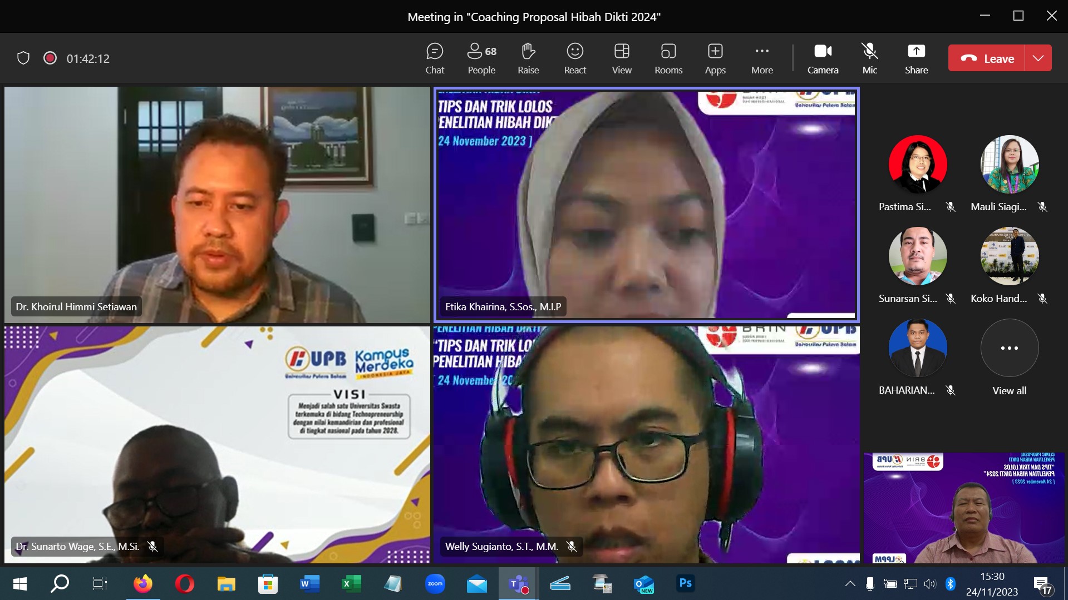Open the More options menu

click(x=761, y=58)
